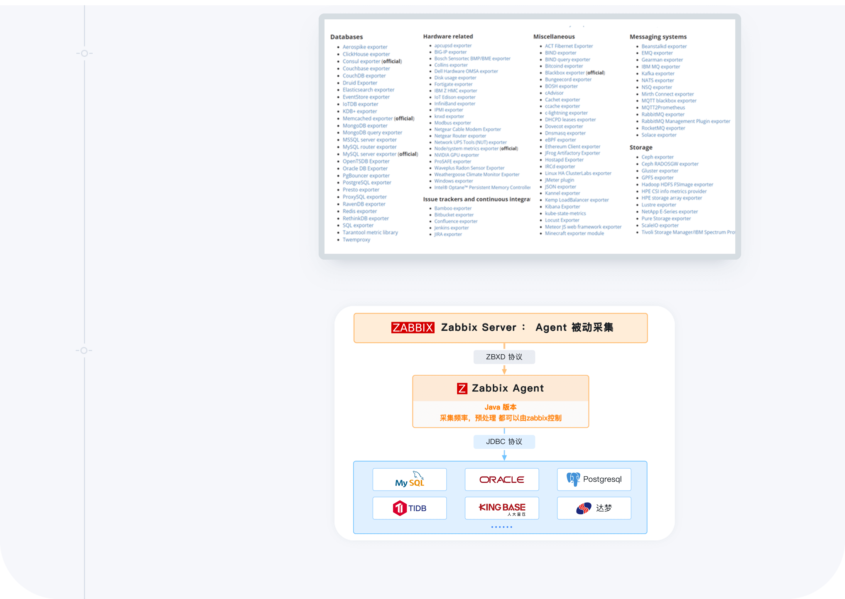Screen dimensions: 845x599
Task: Open the PostgreSQL exporter link
Action: point(367,183)
